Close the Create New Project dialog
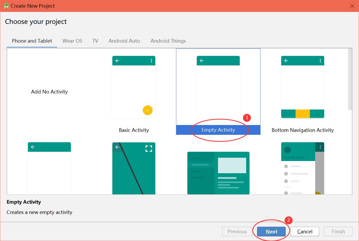Image resolution: width=359 pixels, height=241 pixels. pos(352,6)
